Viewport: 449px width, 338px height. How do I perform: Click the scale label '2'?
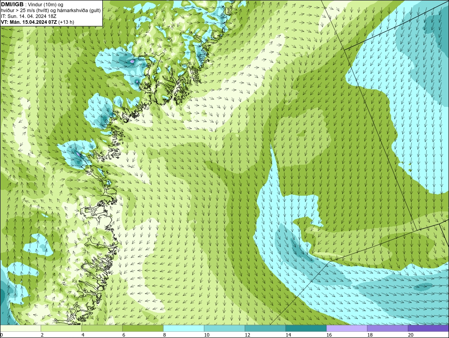(x=42, y=335)
